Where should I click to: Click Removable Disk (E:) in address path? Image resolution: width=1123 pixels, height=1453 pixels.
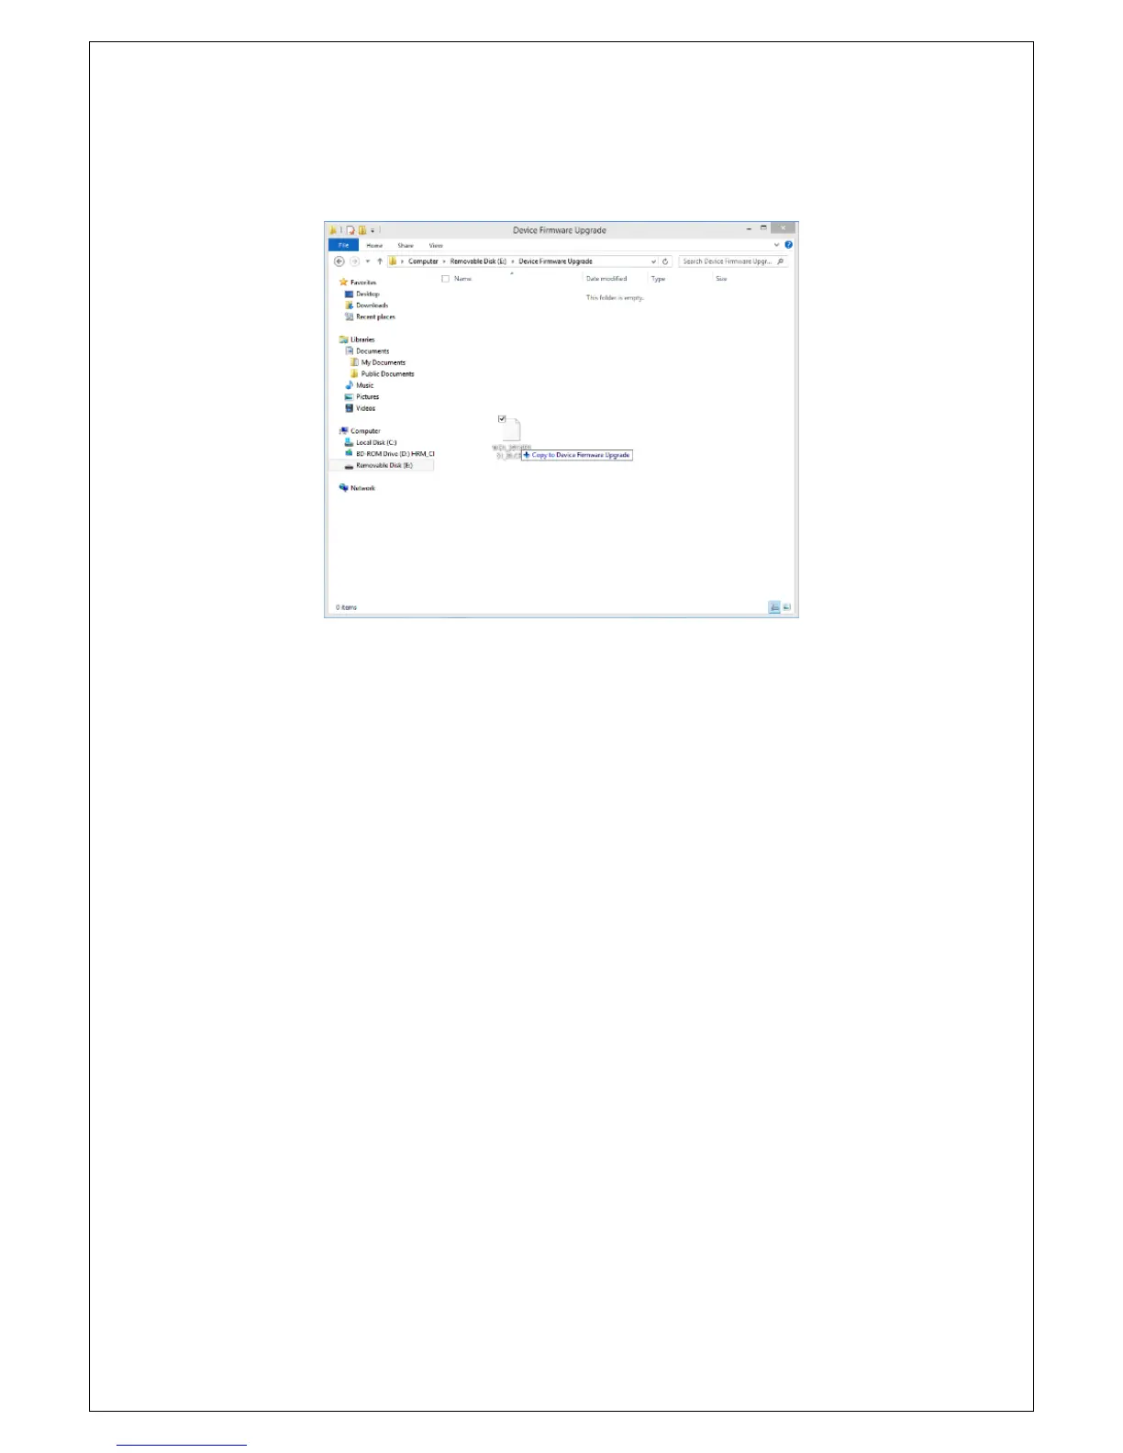click(x=478, y=261)
